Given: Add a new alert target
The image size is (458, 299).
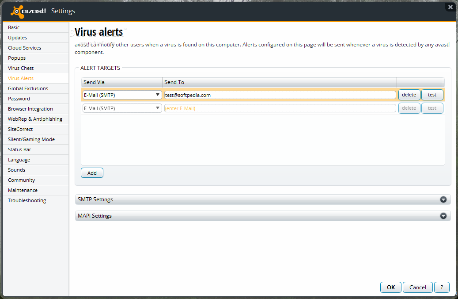Looking at the screenshot, I should (92, 173).
